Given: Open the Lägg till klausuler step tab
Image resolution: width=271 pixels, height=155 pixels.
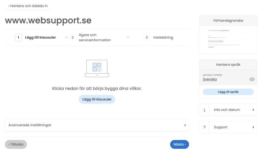Looking at the screenshot, I should pos(40,38).
